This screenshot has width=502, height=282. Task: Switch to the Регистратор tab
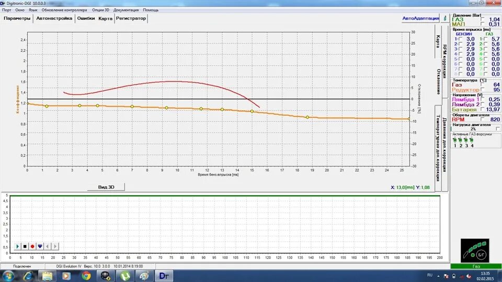pyautogui.click(x=131, y=18)
